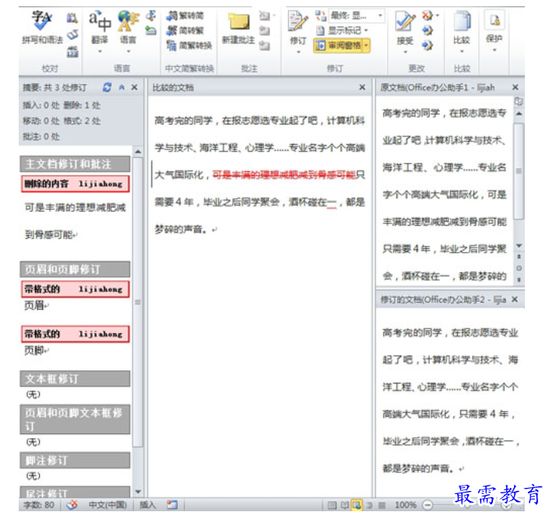Toggle 修订 track changes button
This screenshot has height=519, width=549.
(298, 28)
